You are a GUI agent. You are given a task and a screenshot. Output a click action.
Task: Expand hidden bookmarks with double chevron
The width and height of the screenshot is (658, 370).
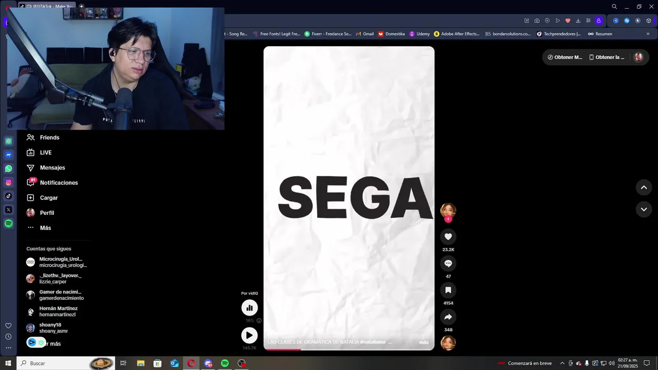[648, 34]
